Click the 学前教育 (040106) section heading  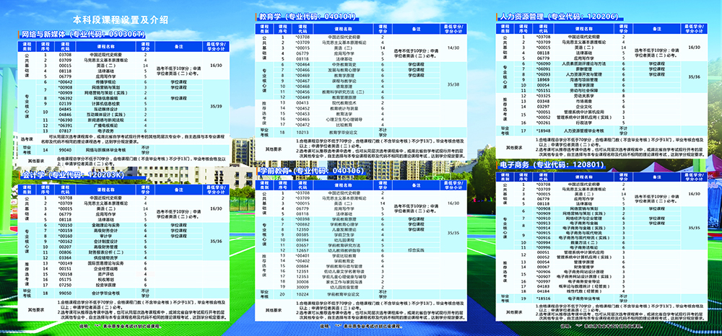click(311, 169)
